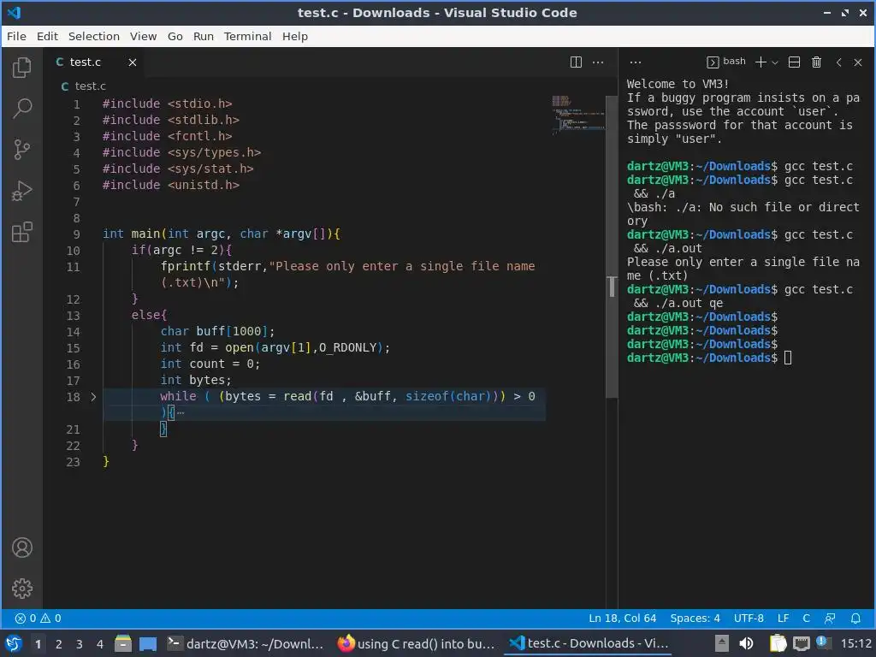Click the clipboard tray icon
Image resolution: width=876 pixels, height=657 pixels.
(777, 644)
